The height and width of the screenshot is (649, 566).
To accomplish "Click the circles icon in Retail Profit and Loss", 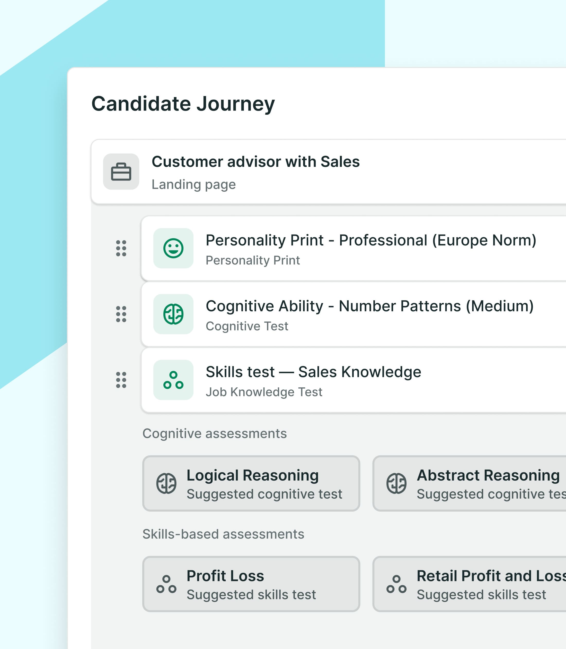I will pyautogui.click(x=396, y=584).
